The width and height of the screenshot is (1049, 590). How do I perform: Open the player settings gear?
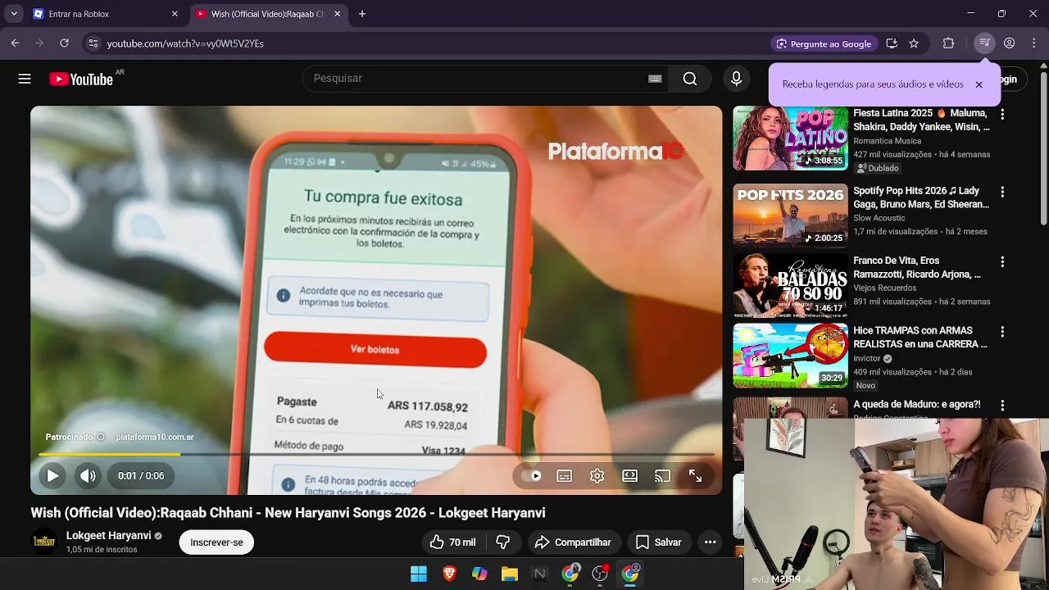click(x=597, y=476)
